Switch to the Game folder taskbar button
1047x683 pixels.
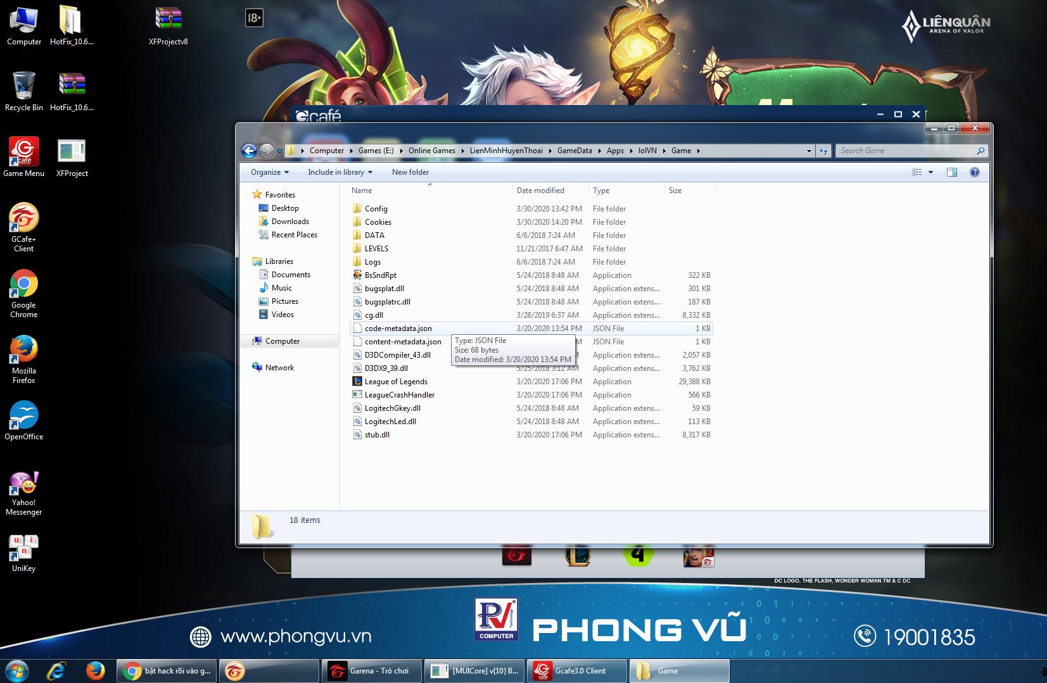pyautogui.click(x=680, y=671)
